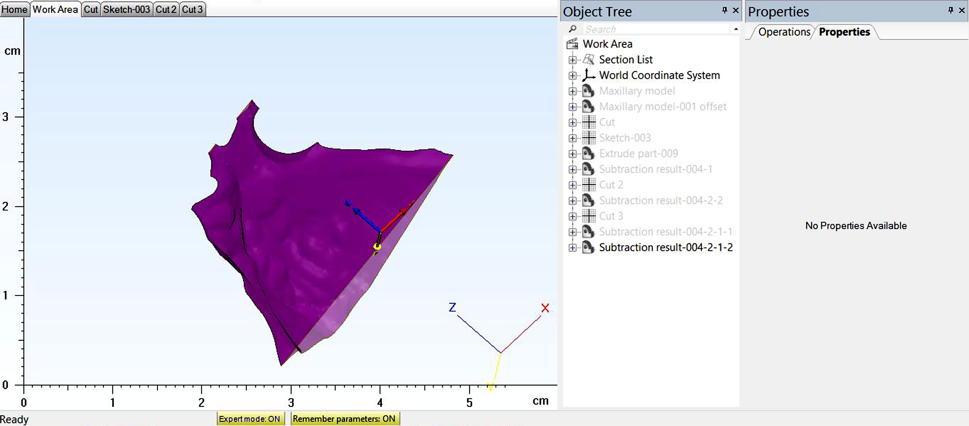Close the Properties panel

962,10
